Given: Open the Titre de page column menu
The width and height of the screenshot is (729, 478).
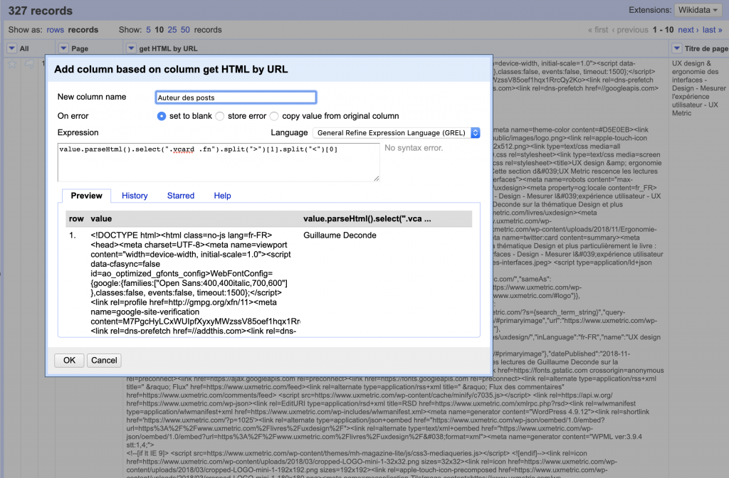Looking at the screenshot, I should click(x=677, y=48).
